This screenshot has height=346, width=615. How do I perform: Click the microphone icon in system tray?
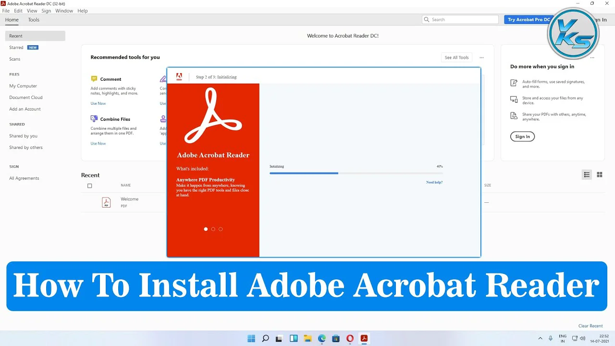[x=551, y=338]
